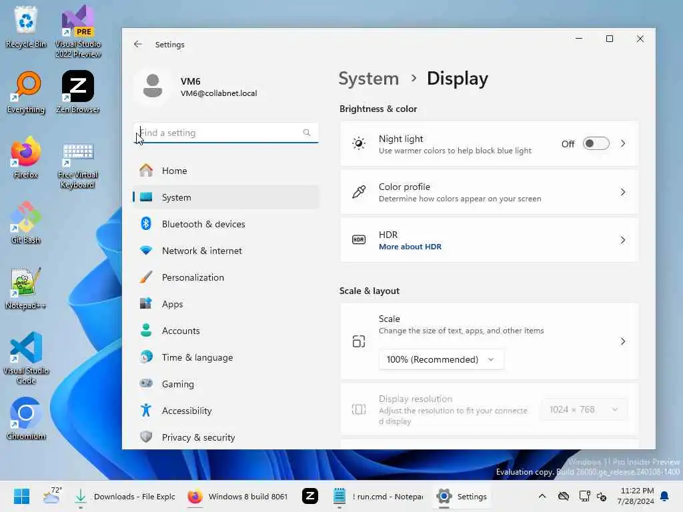Click the Color profile eyedropper icon
This screenshot has height=512, width=683.
[359, 191]
